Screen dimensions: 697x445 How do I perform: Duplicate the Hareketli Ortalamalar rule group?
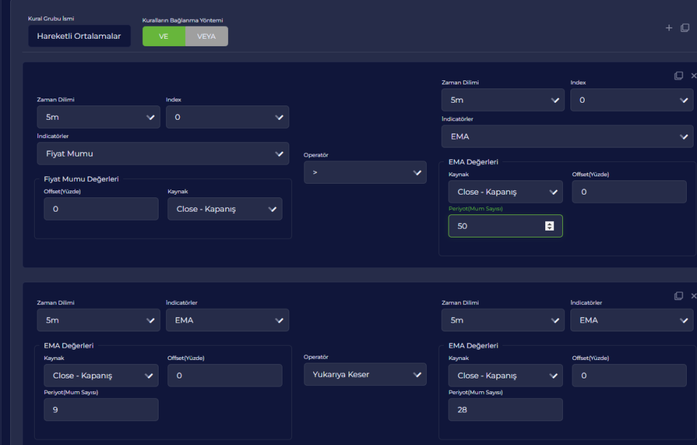[x=685, y=28]
